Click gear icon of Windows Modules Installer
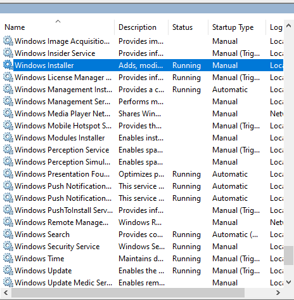 click(8, 137)
